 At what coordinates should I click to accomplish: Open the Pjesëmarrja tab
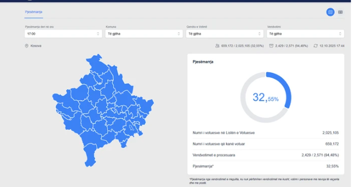[x=34, y=12]
